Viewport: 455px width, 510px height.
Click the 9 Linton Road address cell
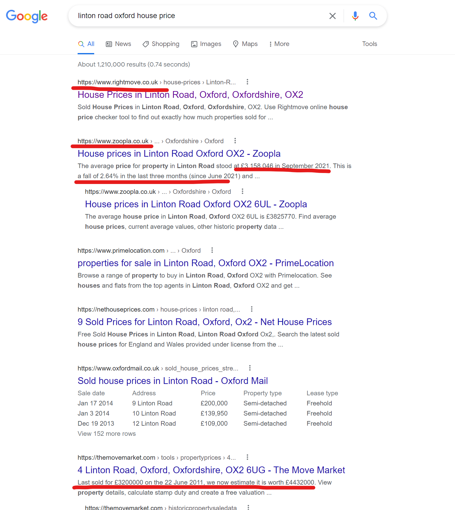[x=152, y=403]
